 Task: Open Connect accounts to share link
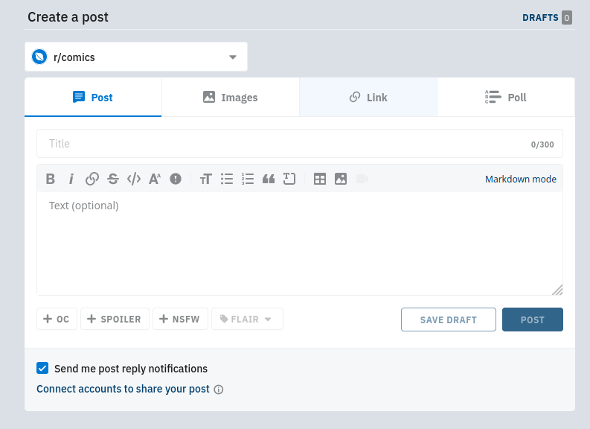[x=123, y=389]
